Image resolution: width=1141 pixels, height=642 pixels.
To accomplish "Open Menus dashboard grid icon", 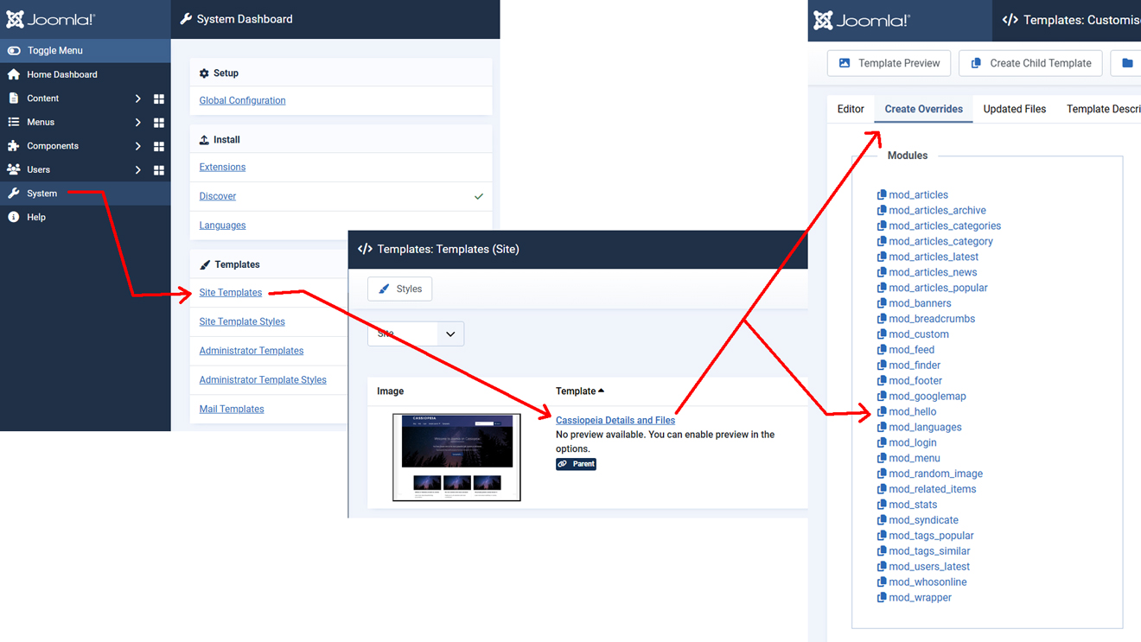I will (158, 123).
